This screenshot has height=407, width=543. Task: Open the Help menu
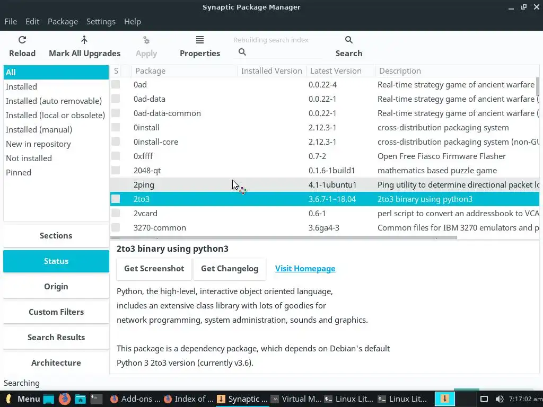pyautogui.click(x=132, y=21)
